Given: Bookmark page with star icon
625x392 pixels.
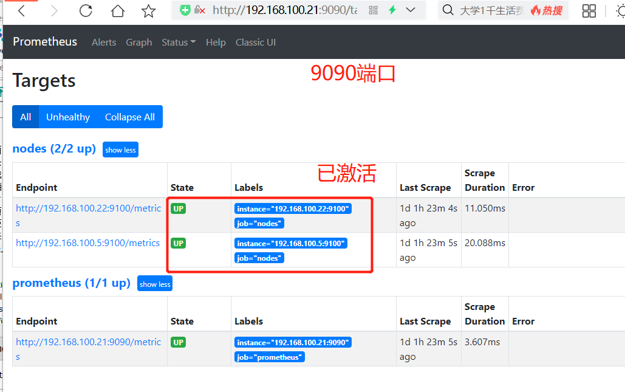Looking at the screenshot, I should coord(149,11).
